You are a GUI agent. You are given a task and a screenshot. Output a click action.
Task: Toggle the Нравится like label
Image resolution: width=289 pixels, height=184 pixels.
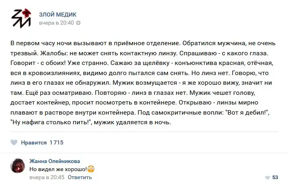click(x=34, y=142)
